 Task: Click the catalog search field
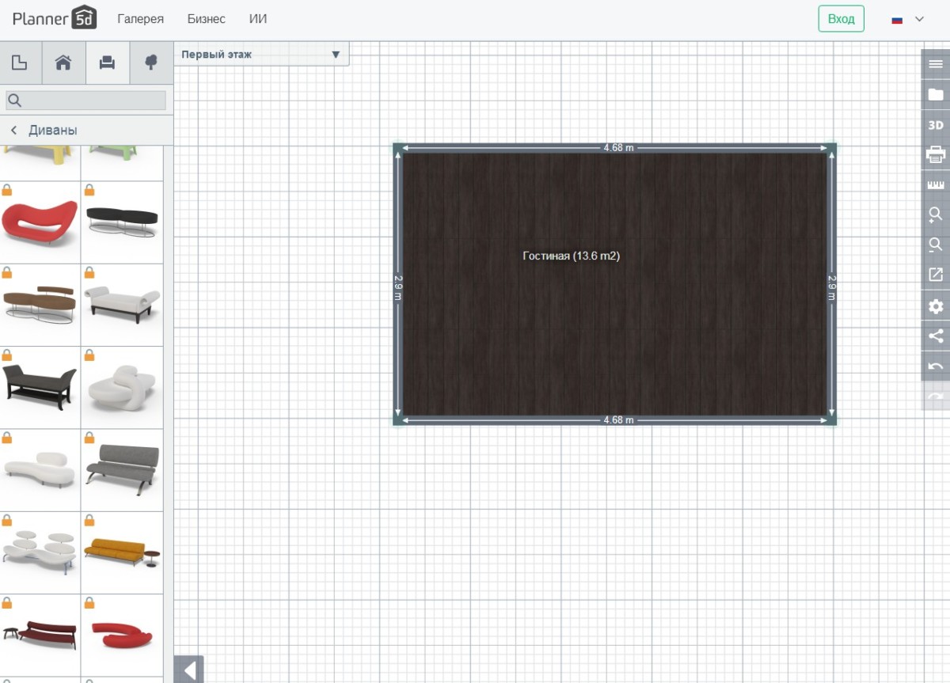coord(86,101)
